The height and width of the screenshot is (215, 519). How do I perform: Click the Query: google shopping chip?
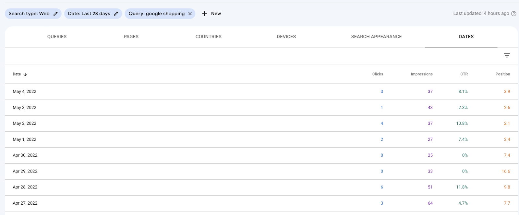click(160, 14)
